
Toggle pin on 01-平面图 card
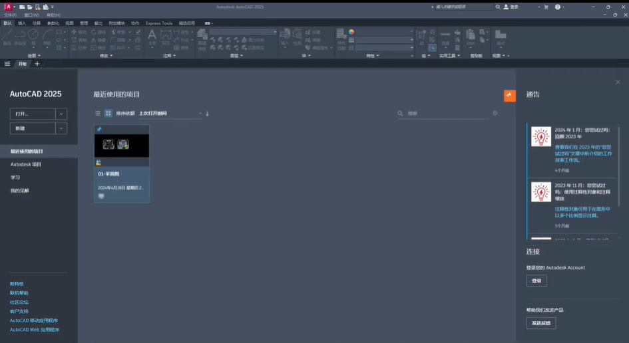pos(99,130)
